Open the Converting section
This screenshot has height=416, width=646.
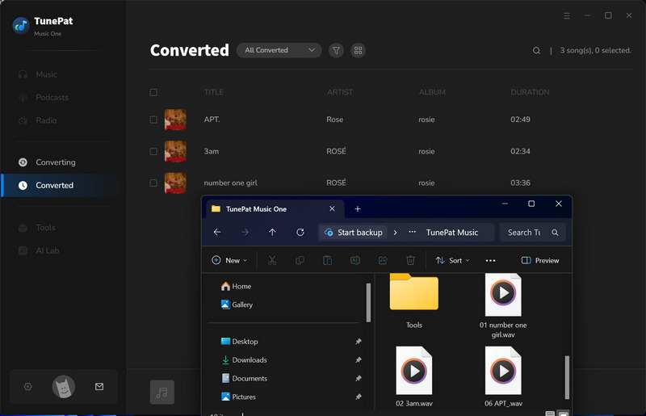coord(55,162)
